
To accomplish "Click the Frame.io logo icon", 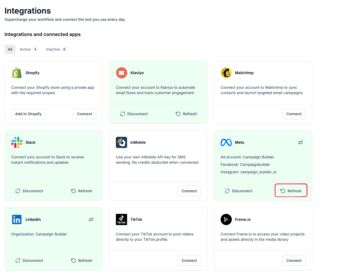I will point(226,219).
